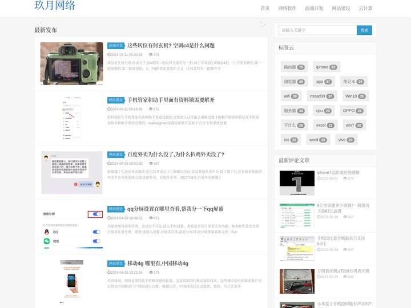The height and width of the screenshot is (308, 411).
Task: Open sidebar thumbnail for 手残没注意升级最高只支持5.0.1
Action: coord(297,249)
